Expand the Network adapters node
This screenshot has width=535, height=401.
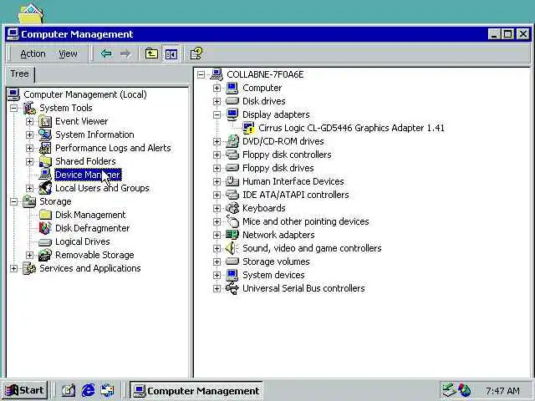click(217, 235)
